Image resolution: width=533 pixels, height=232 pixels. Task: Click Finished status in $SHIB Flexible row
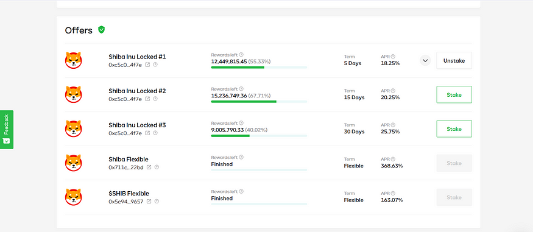(x=222, y=199)
